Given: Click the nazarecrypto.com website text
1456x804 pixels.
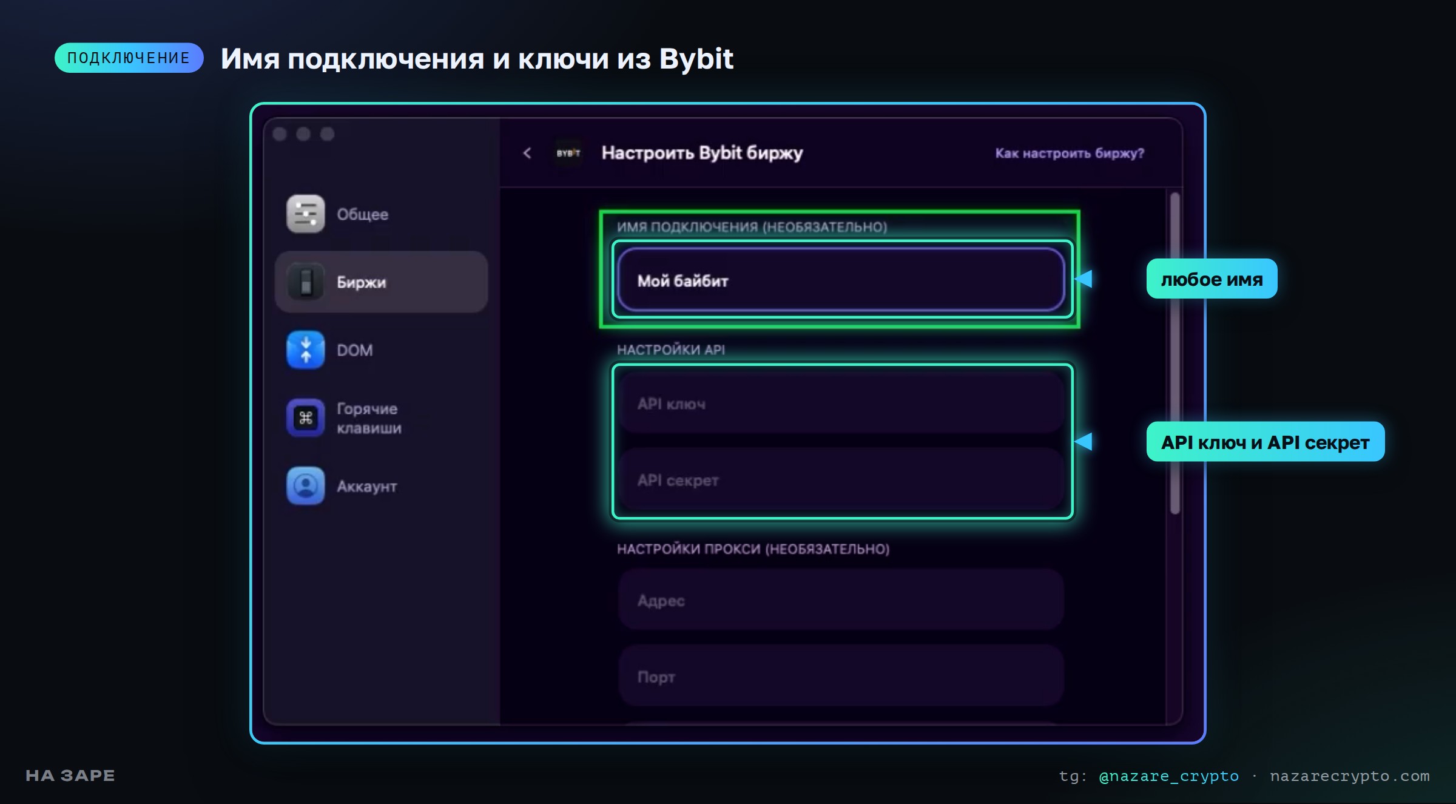Looking at the screenshot, I should [x=1349, y=775].
